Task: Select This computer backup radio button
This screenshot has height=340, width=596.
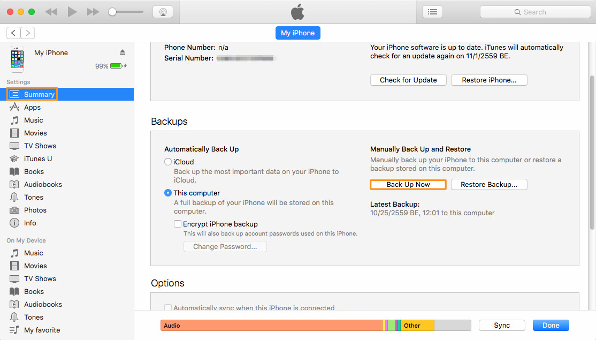Action: [x=167, y=193]
